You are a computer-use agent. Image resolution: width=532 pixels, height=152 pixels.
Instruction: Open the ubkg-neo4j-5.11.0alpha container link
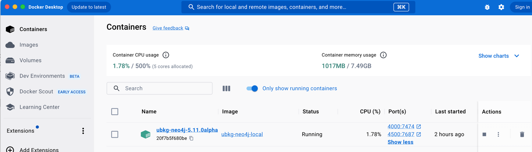pyautogui.click(x=187, y=130)
